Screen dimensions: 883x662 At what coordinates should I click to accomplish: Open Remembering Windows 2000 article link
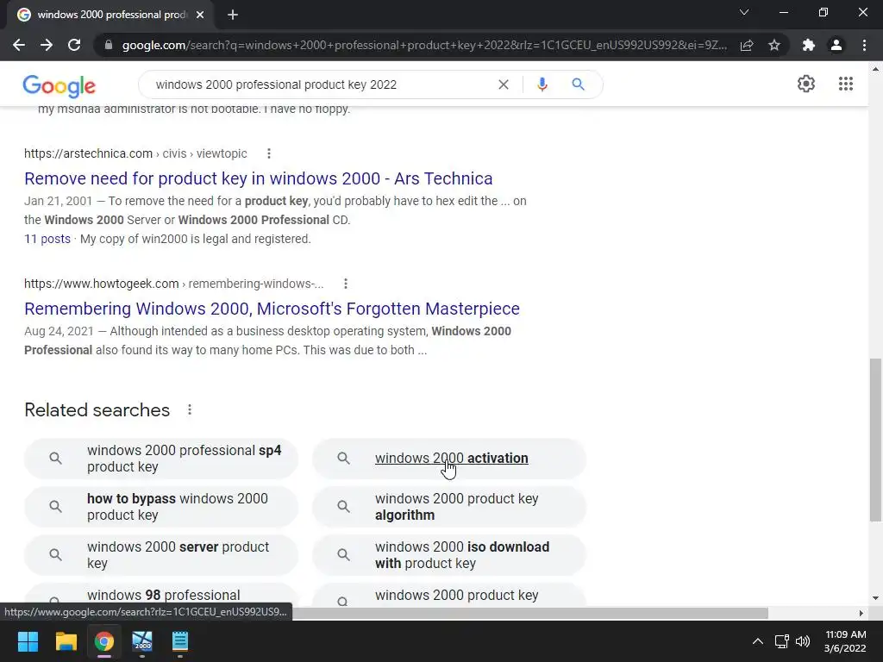coord(272,309)
